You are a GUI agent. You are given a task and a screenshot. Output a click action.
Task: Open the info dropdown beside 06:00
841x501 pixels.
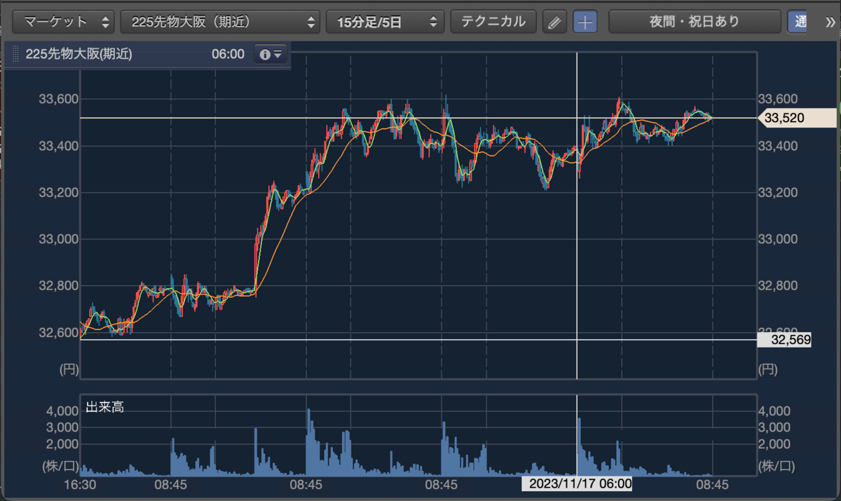(270, 54)
